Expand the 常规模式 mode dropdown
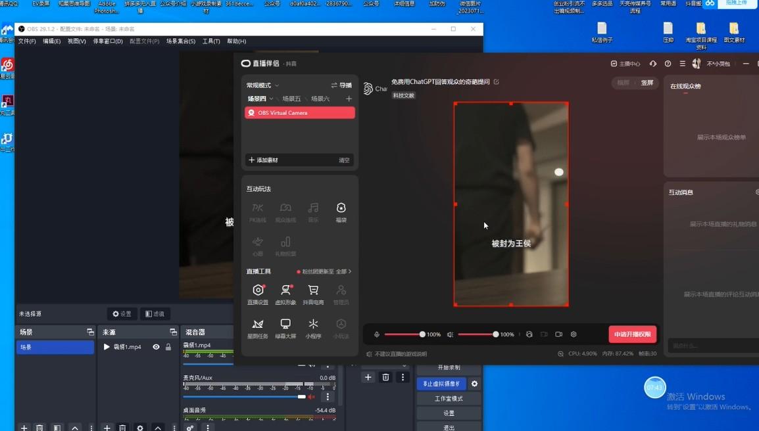Screen dimensions: 759x431 tap(277, 85)
